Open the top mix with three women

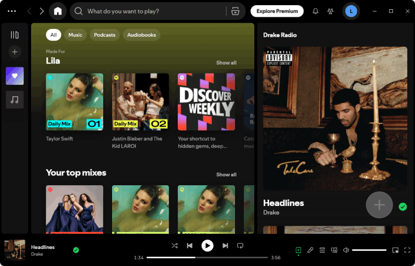pos(75,209)
